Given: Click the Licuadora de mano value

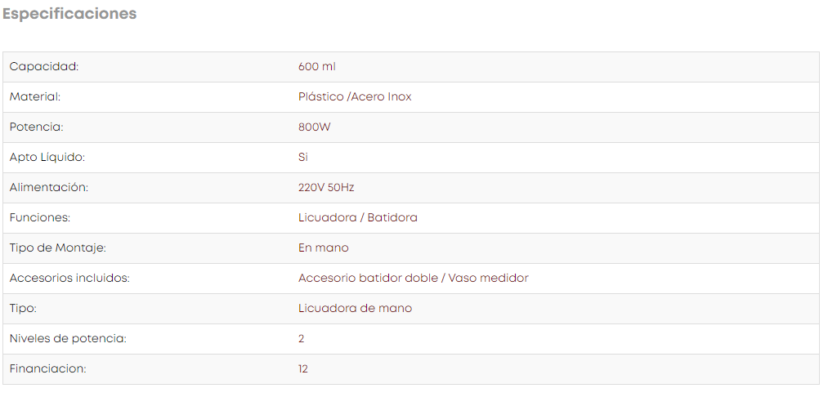Looking at the screenshot, I should [355, 308].
